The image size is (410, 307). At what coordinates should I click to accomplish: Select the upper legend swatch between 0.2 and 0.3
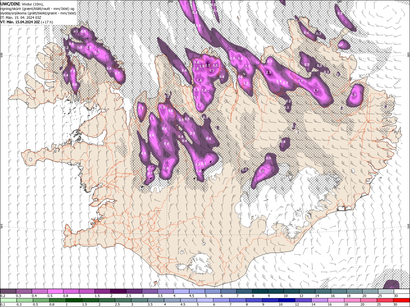(x=8, y=291)
